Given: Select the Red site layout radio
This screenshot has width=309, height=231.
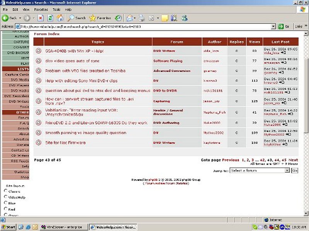Looking at the screenshot, I should (6, 209).
